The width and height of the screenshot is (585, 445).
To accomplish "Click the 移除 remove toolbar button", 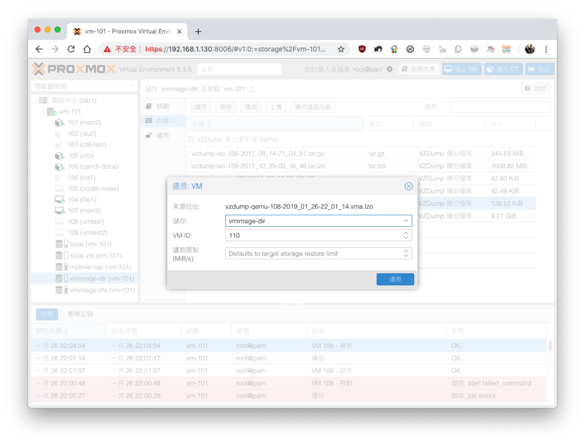I will point(226,107).
